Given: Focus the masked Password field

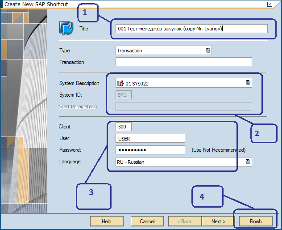Looking at the screenshot, I should (150, 150).
